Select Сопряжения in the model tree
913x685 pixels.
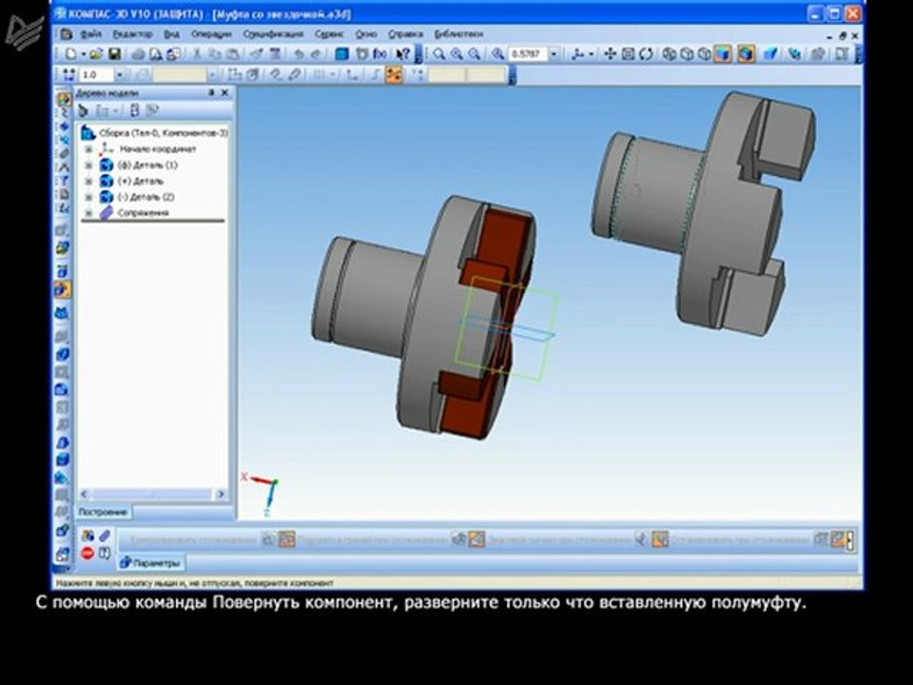pos(144,213)
